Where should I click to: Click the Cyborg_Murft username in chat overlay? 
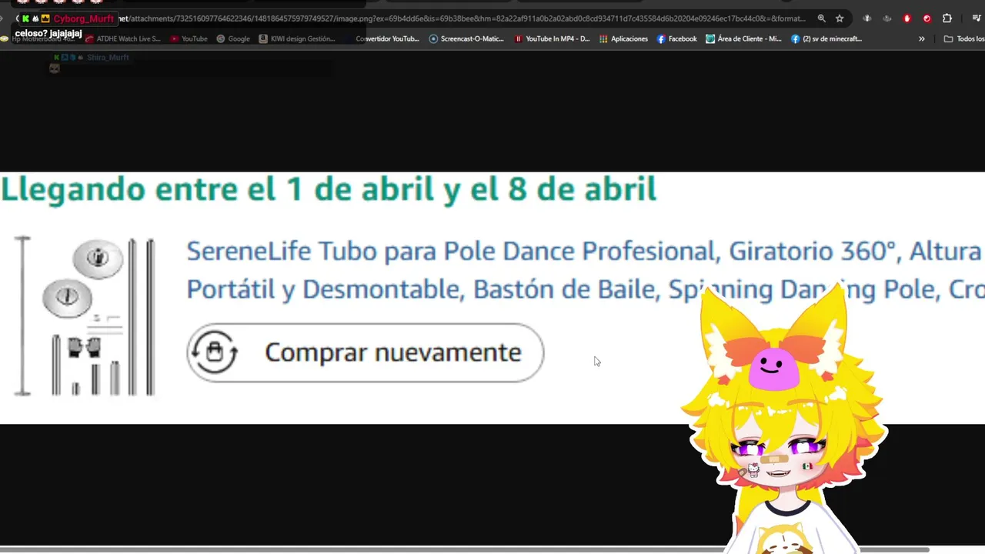[83, 18]
